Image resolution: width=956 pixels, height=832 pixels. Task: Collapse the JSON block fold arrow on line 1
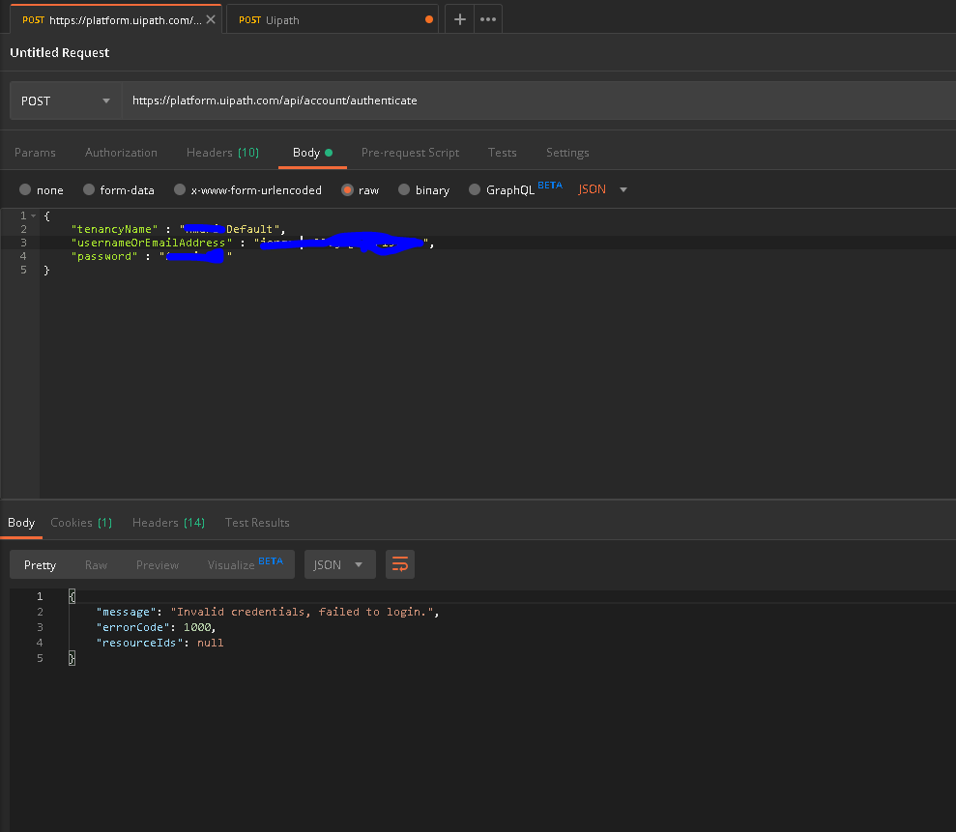pyautogui.click(x=34, y=215)
